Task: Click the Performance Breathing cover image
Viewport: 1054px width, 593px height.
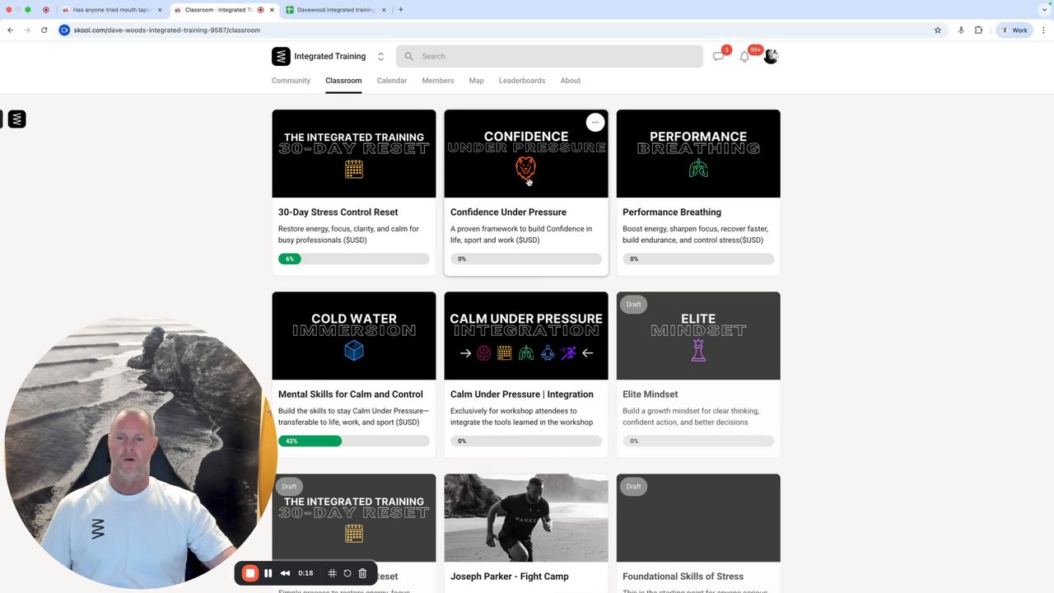Action: [698, 154]
